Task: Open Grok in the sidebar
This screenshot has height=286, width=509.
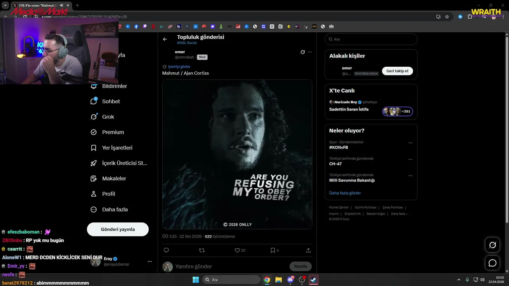Action: 103,117
